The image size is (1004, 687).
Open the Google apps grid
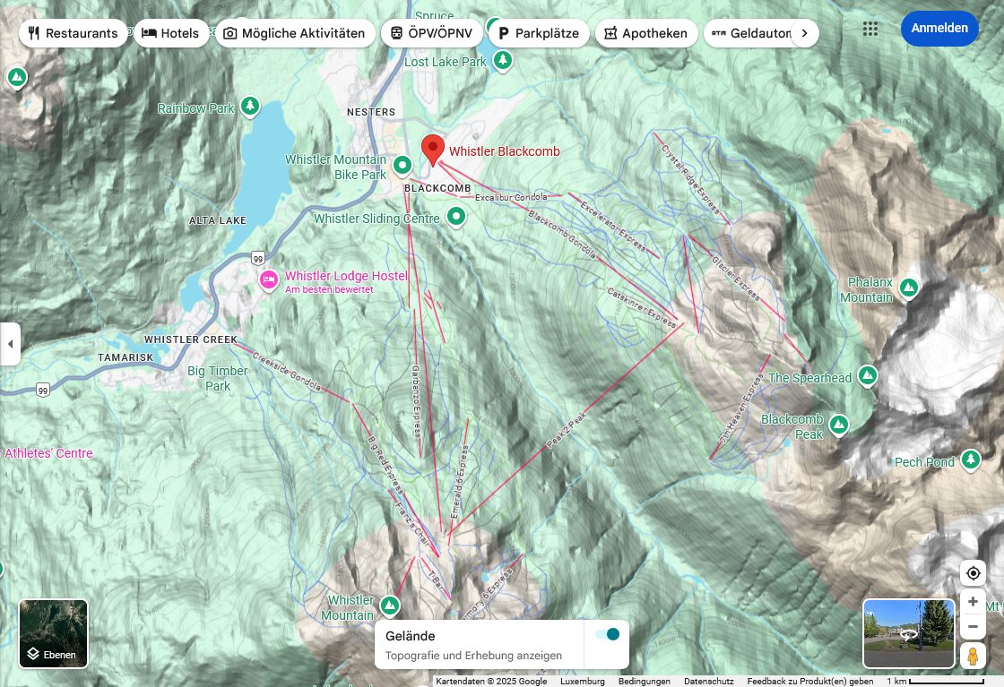tap(870, 29)
